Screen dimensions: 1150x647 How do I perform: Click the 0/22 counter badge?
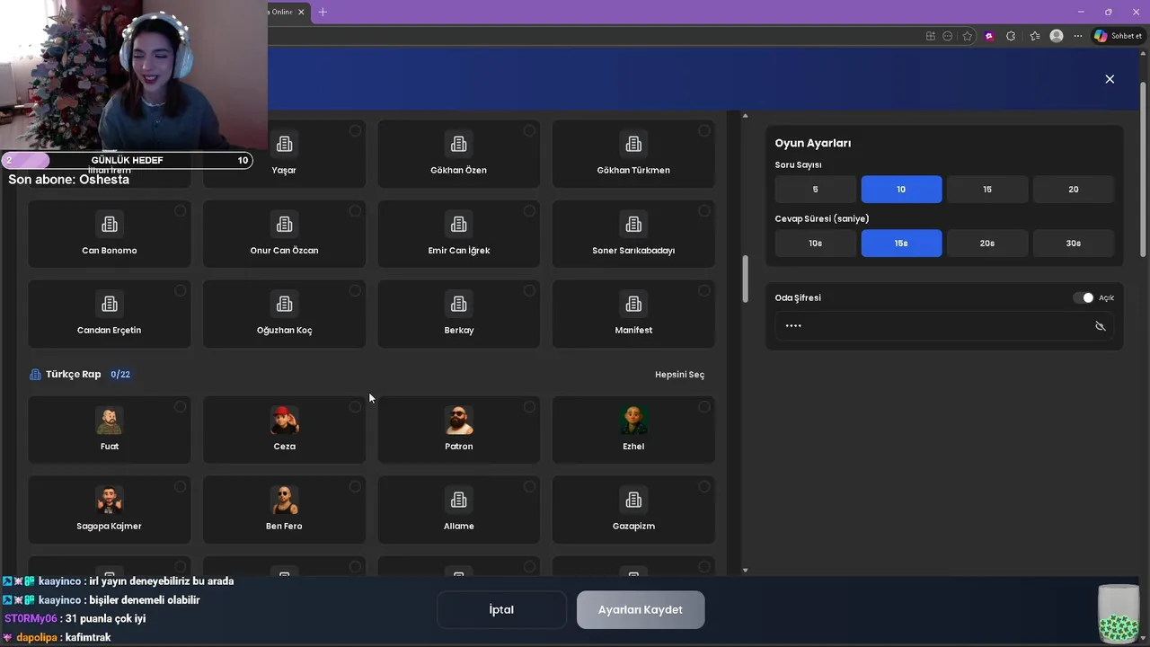[x=120, y=374]
